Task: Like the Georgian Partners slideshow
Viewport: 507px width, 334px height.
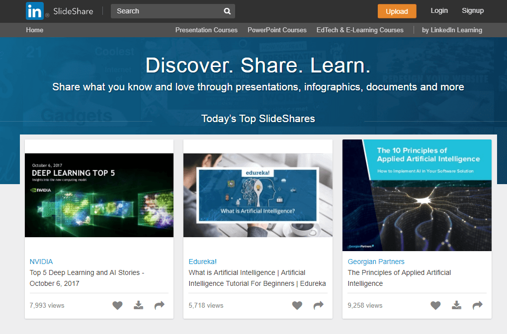Action: coord(435,305)
